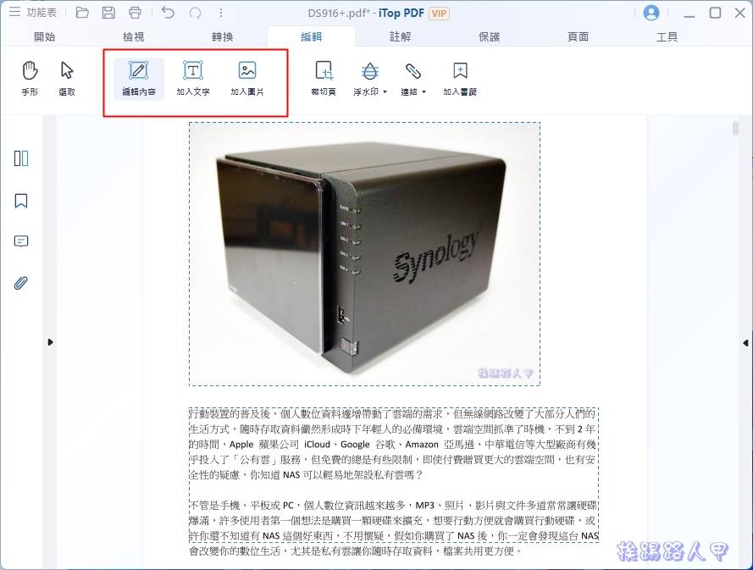Click the 加入文字 add text tool

(192, 77)
